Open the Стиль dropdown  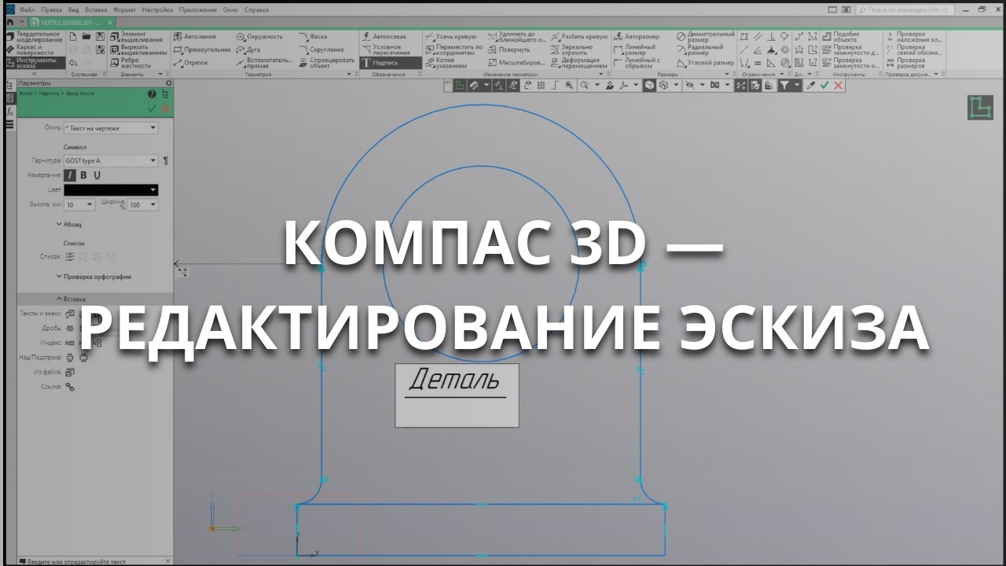(111, 127)
